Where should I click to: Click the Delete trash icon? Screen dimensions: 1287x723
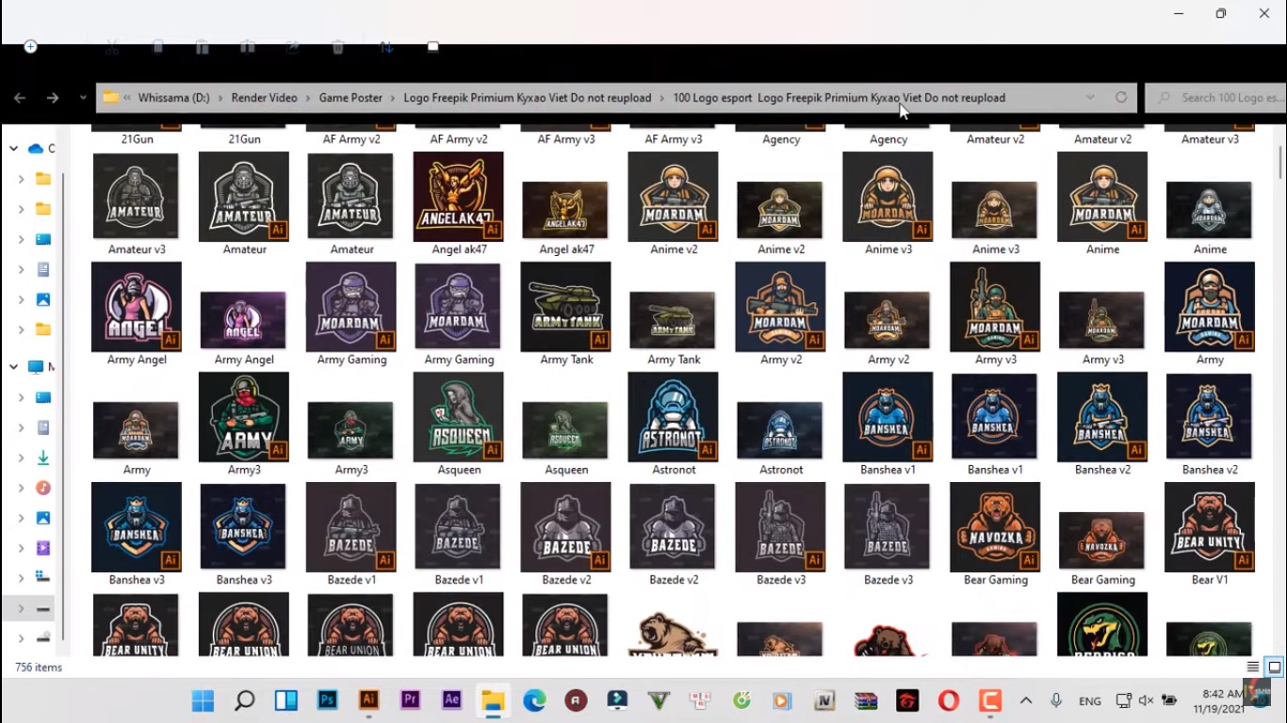(x=338, y=46)
